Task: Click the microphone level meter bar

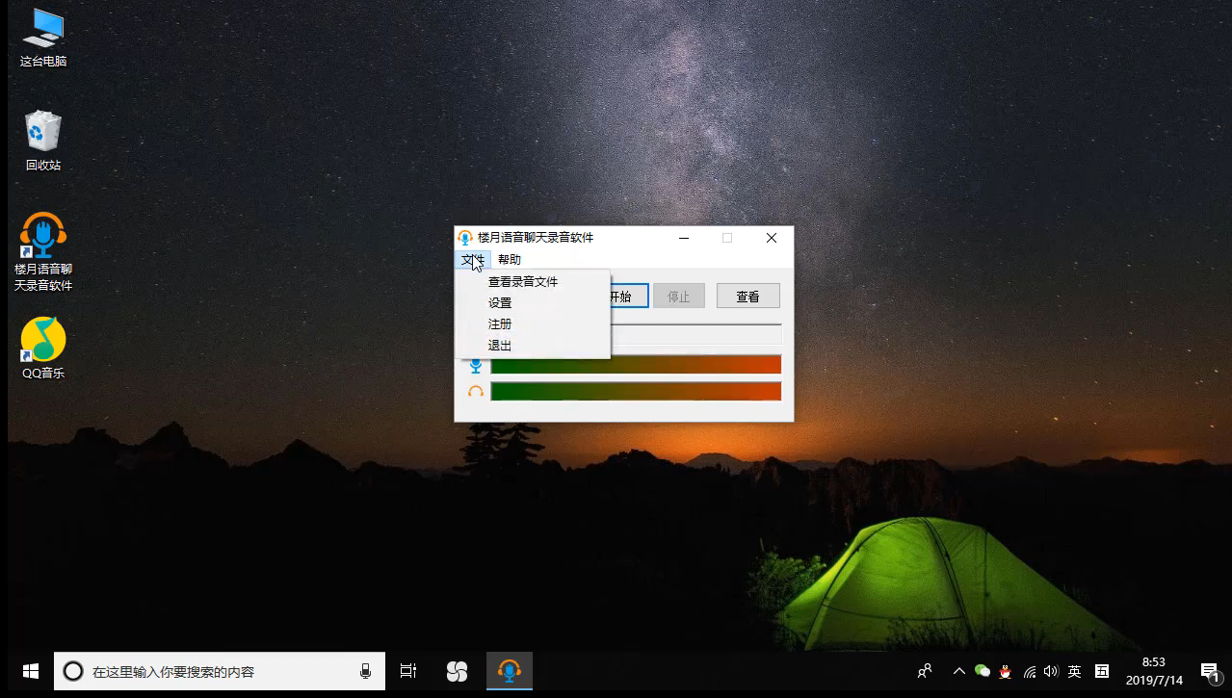Action: [636, 365]
